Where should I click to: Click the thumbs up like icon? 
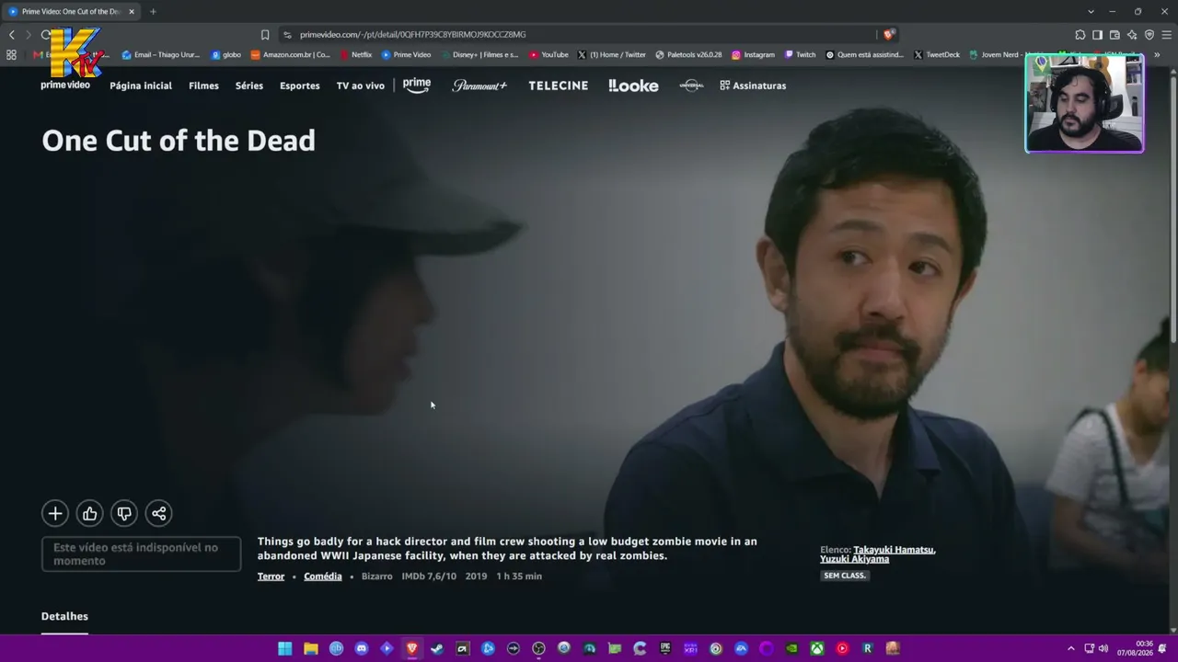[x=89, y=513]
